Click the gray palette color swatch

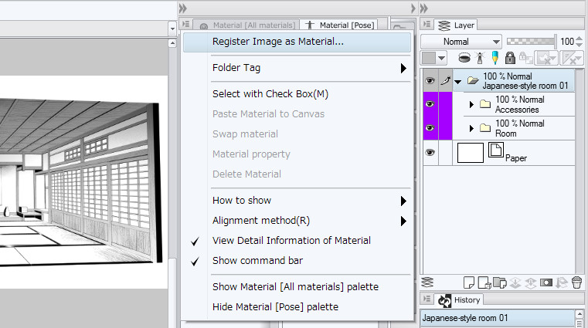429,58
